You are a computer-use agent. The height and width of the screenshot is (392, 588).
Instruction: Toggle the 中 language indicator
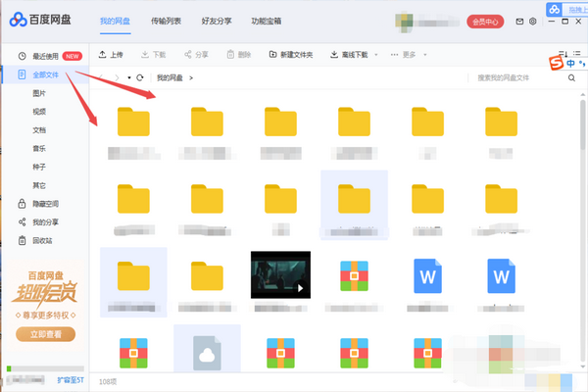pos(570,64)
